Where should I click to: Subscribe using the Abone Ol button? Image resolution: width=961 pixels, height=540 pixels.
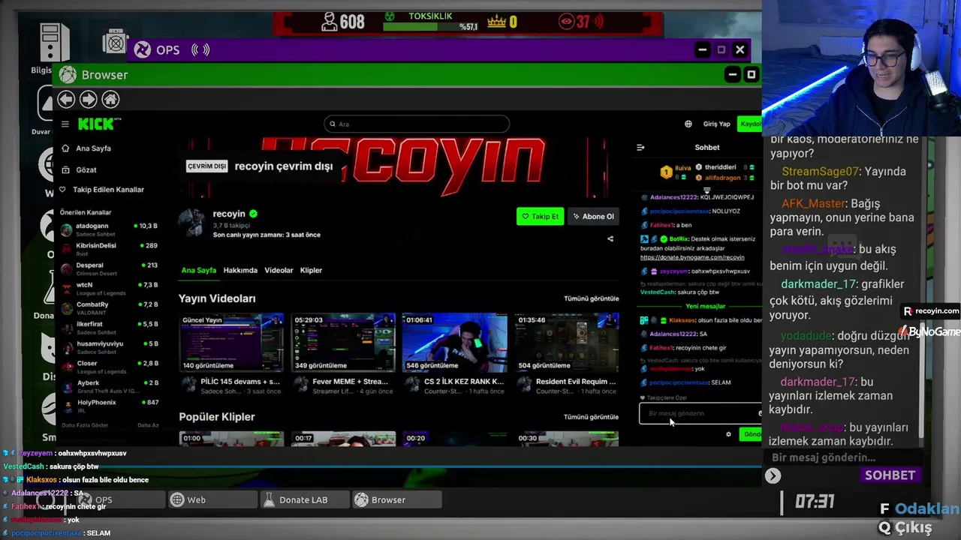click(x=593, y=216)
